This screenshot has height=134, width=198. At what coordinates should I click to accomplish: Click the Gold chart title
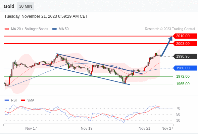[x=9, y=6]
